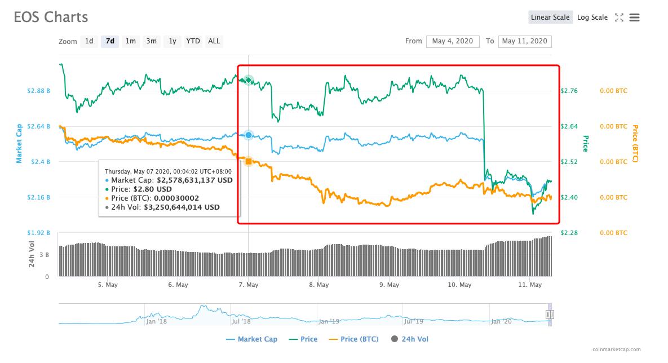This screenshot has height=363, width=668.
Task: Open the chart hamburger menu
Action: click(634, 17)
